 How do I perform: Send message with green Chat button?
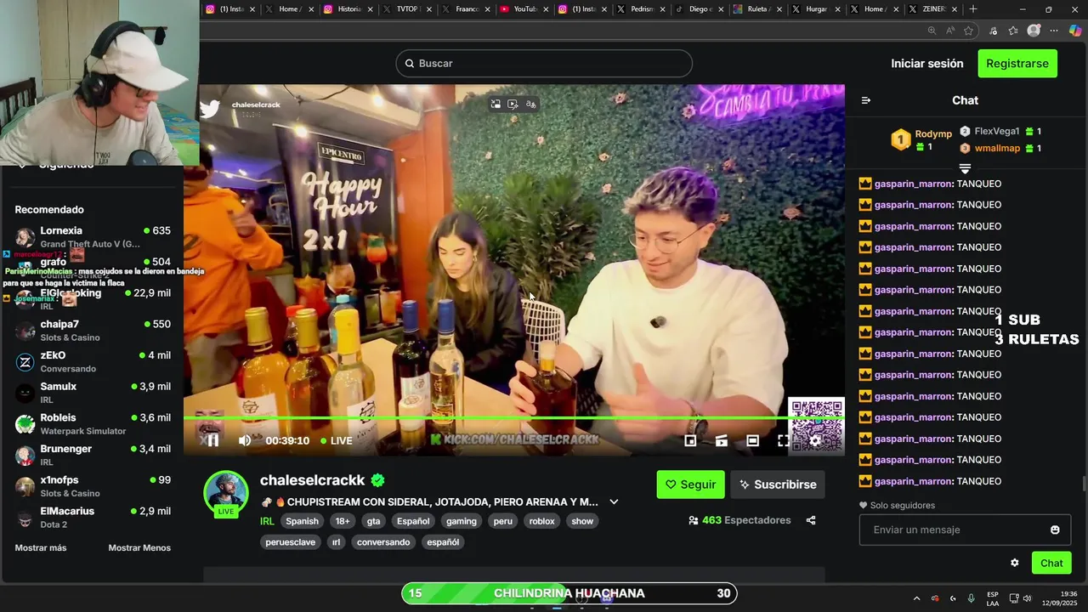pos(1051,563)
